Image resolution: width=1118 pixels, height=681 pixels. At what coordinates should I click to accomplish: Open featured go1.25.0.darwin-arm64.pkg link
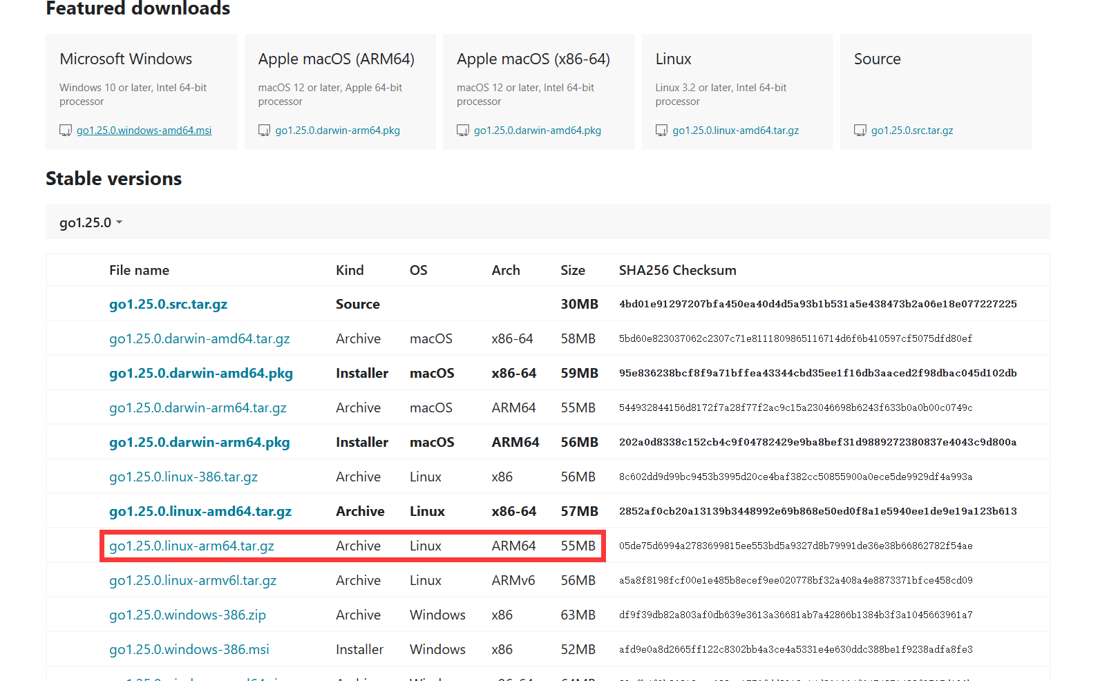tap(337, 131)
